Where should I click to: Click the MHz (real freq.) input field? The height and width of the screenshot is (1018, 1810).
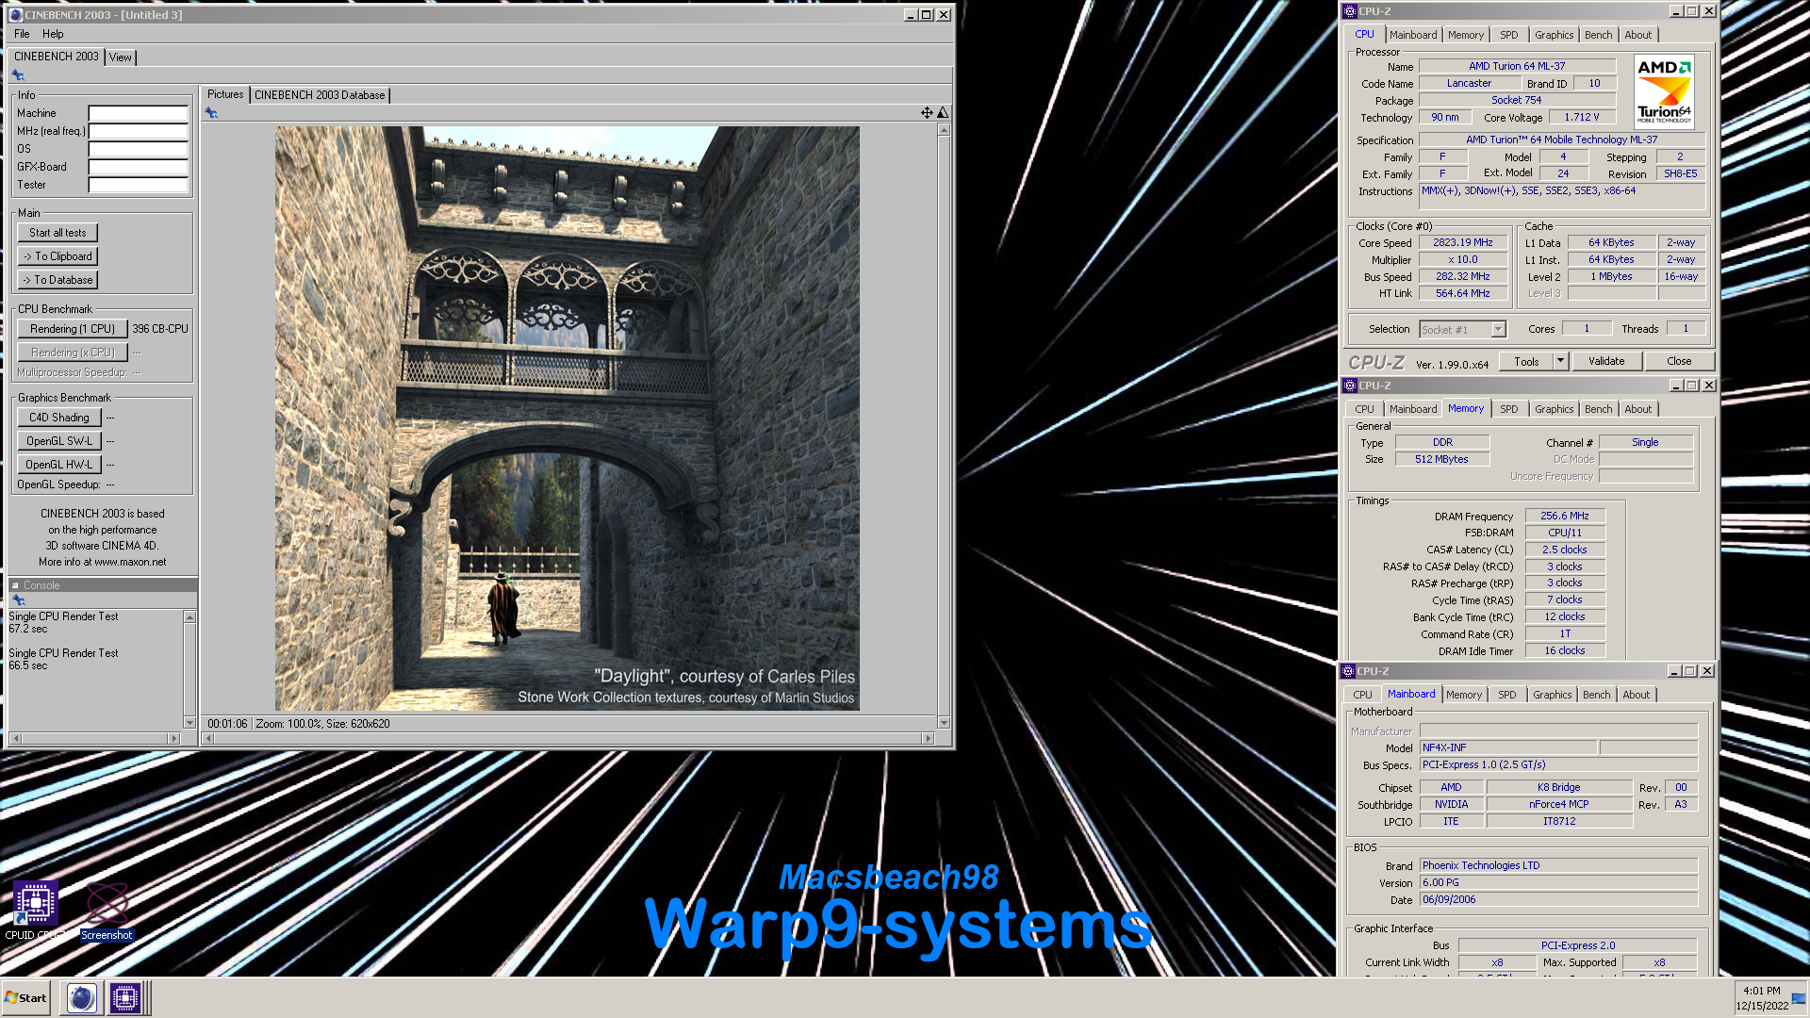139,131
